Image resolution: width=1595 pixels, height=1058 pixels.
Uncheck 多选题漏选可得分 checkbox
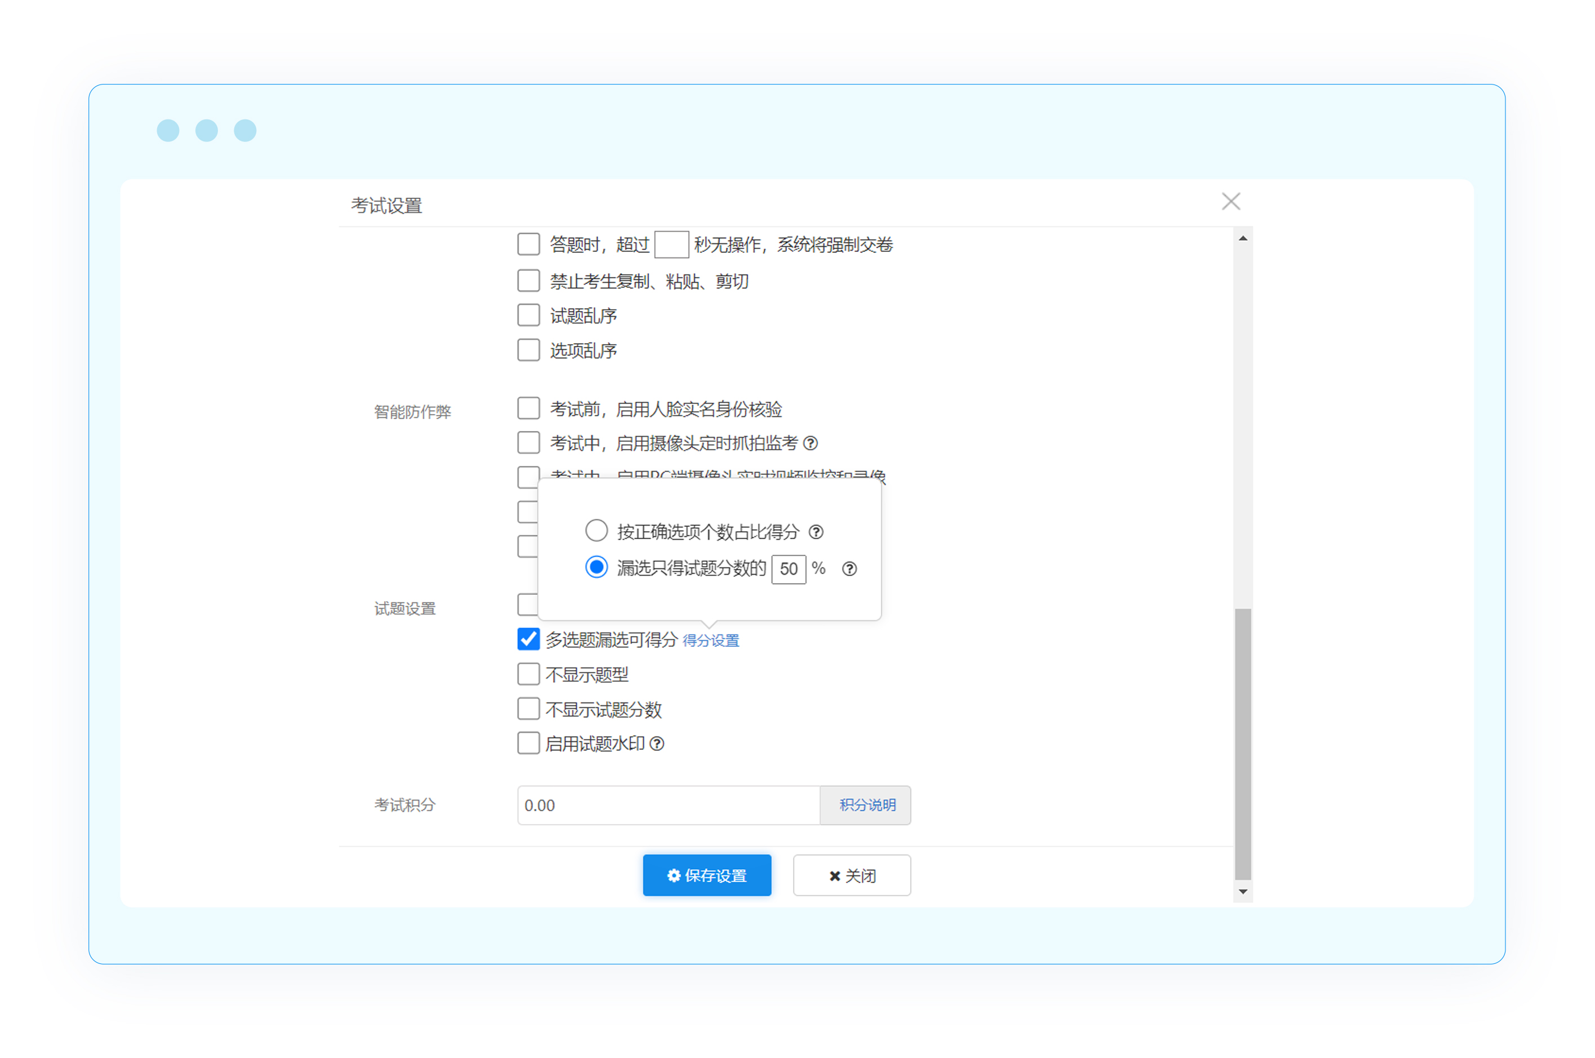click(529, 639)
